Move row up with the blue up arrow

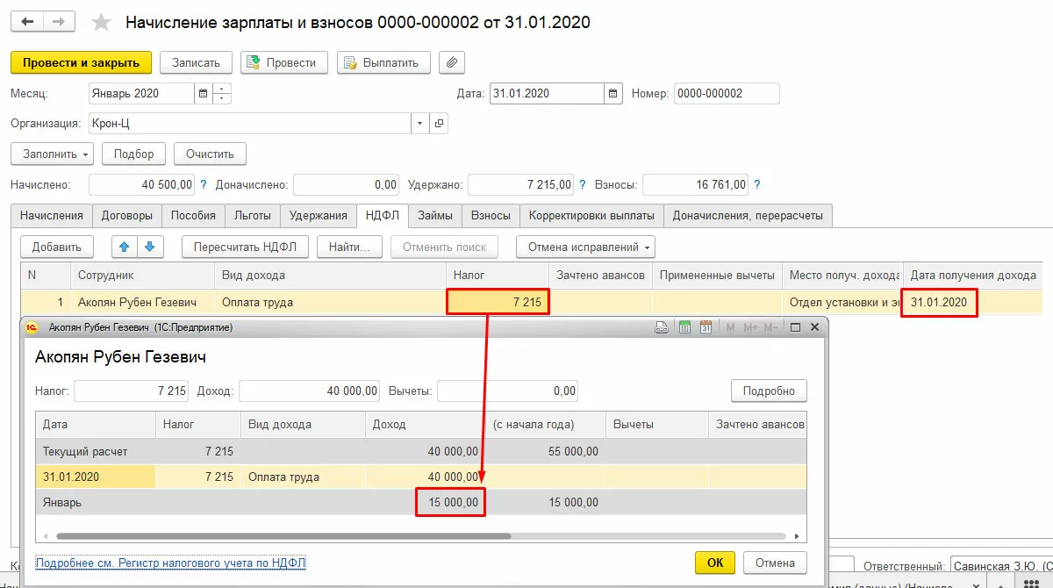point(125,247)
